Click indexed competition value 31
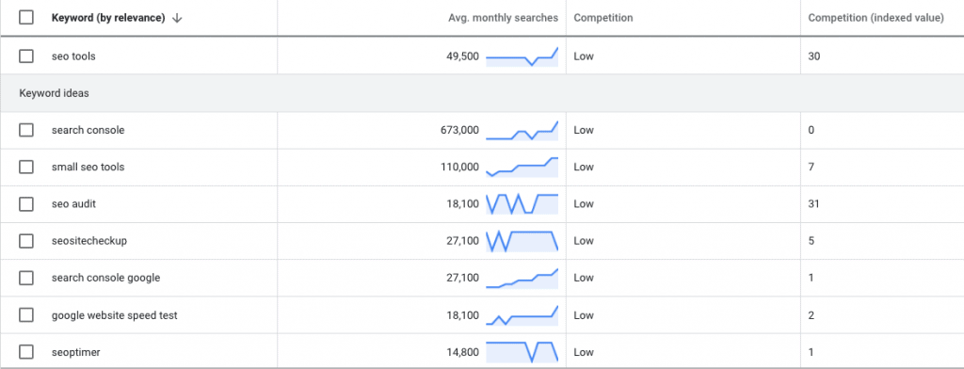This screenshot has width=964, height=369. pyautogui.click(x=813, y=204)
